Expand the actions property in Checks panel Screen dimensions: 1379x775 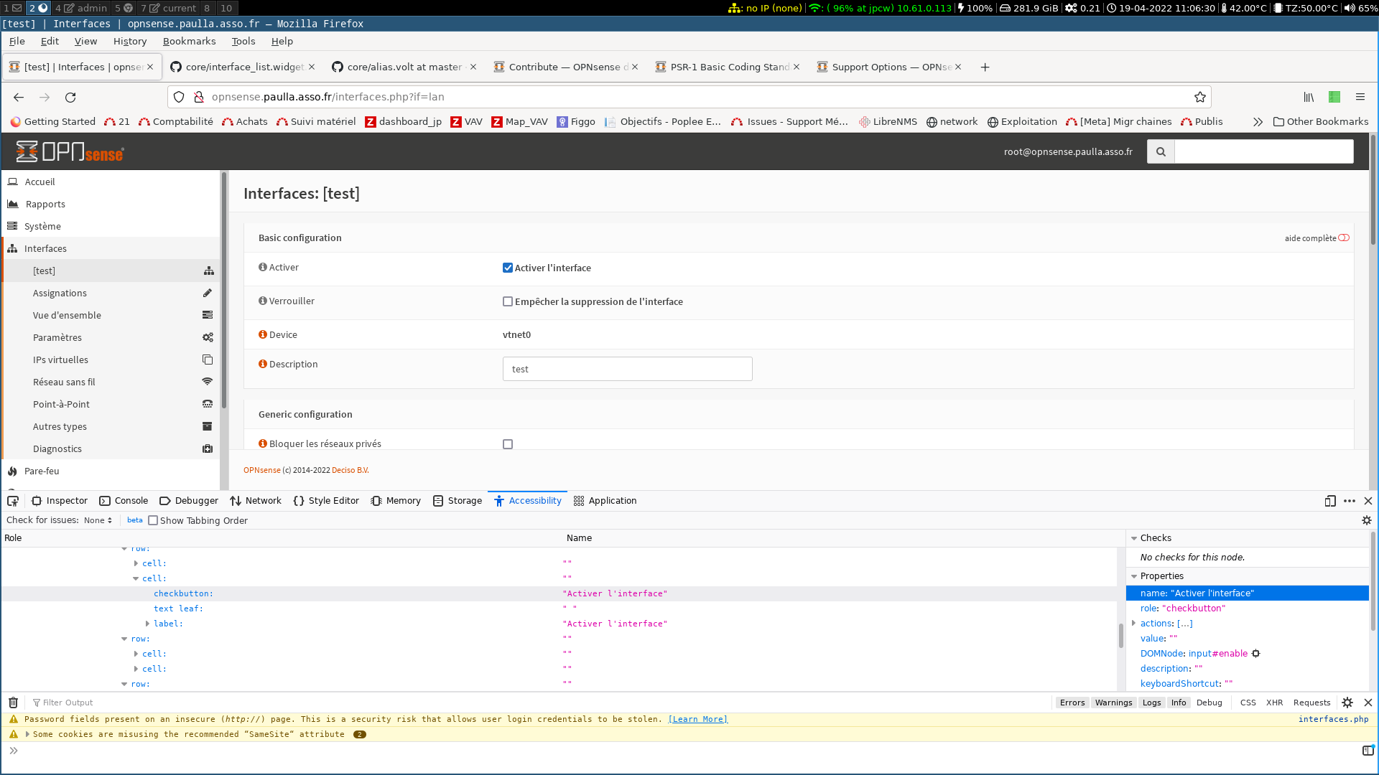(1133, 623)
